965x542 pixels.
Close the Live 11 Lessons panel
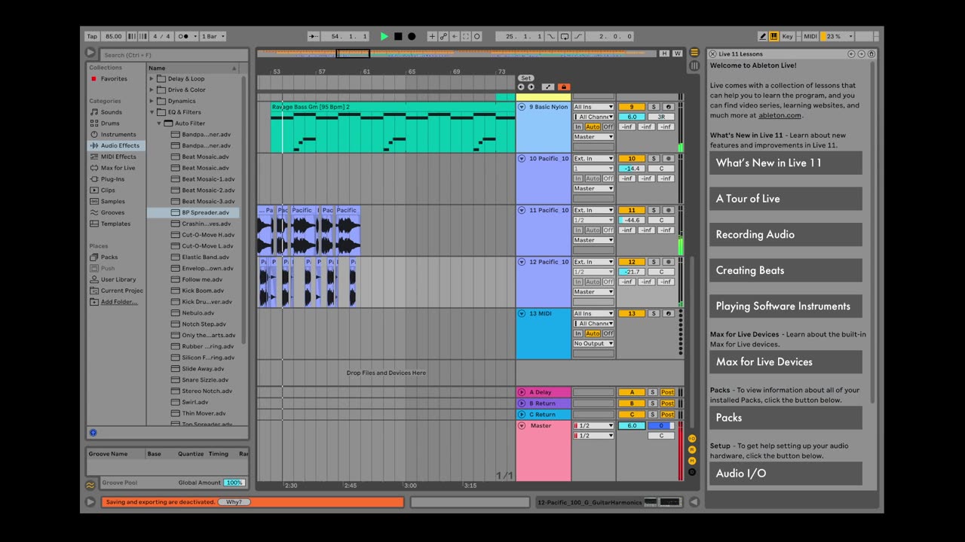713,54
